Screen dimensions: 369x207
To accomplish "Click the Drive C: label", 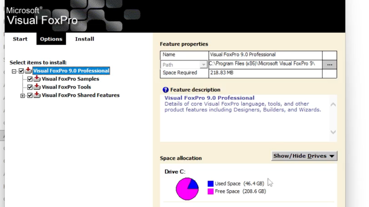I will click(x=175, y=172).
